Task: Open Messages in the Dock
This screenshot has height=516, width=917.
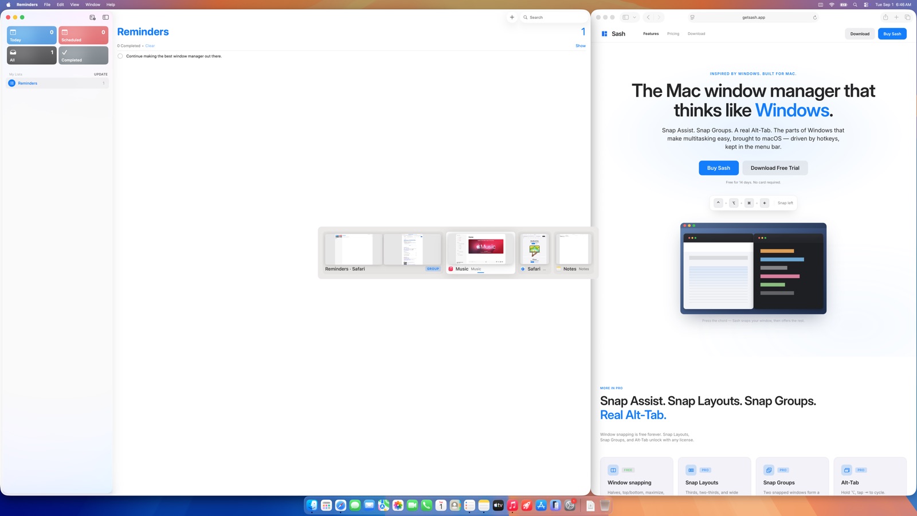Action: coord(355,505)
